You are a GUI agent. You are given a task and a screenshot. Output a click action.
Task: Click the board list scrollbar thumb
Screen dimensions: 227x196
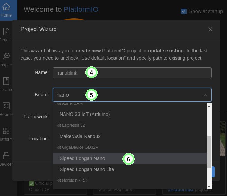coord(209,152)
